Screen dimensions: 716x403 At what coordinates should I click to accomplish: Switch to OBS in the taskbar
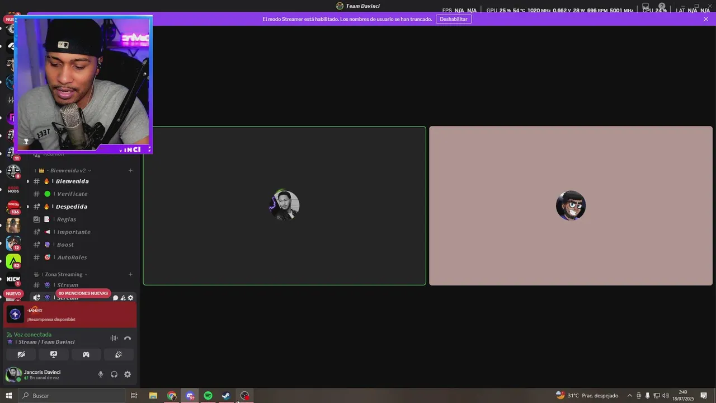244,396
